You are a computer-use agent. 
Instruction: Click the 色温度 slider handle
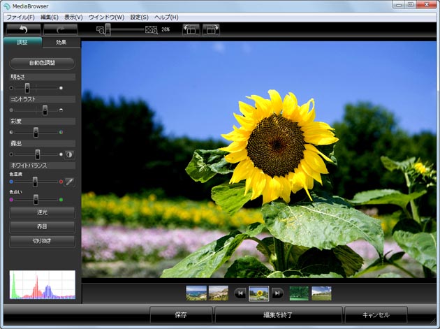click(35, 182)
